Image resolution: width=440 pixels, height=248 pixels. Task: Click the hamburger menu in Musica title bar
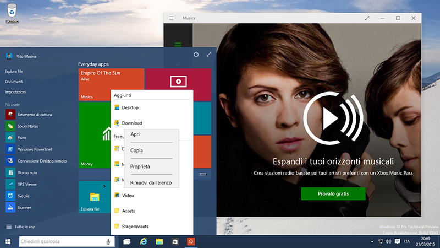171,18
